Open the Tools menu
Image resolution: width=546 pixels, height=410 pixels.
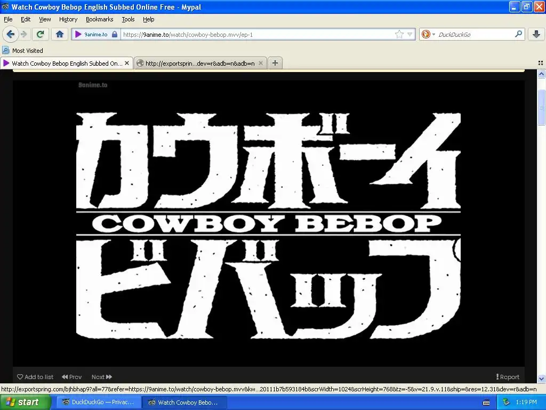(128, 19)
